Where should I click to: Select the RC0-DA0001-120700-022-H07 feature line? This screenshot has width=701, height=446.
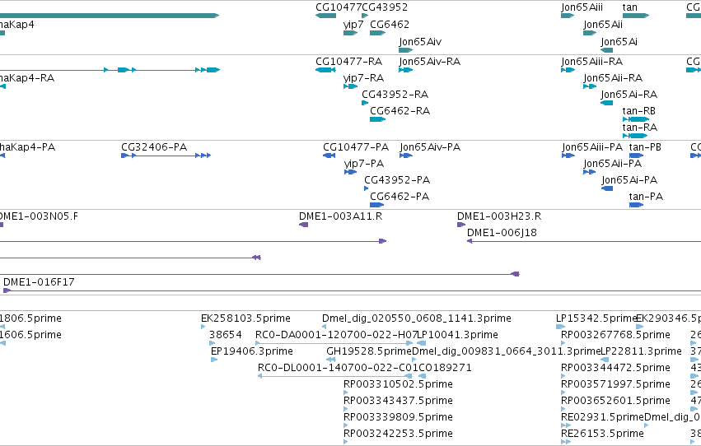(334, 343)
